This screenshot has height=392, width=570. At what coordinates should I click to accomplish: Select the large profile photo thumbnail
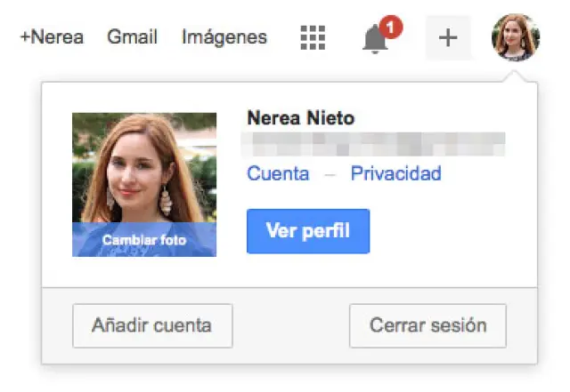tap(144, 169)
